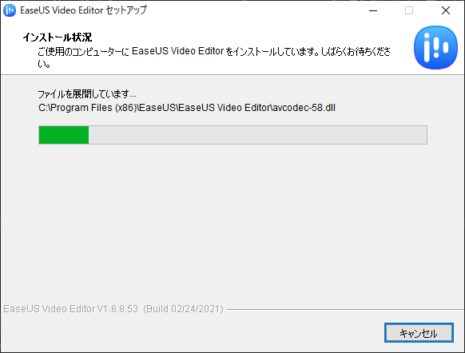Image resolution: width=465 pixels, height=353 pixels.
Task: Click the インストール状況 heading
Action: (58, 38)
